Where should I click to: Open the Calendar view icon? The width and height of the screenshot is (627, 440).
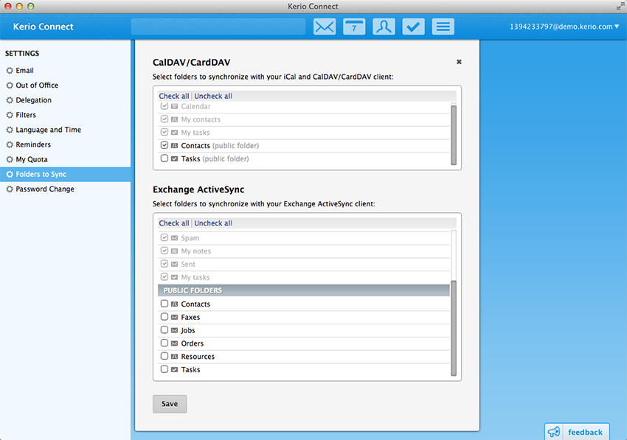click(x=354, y=27)
